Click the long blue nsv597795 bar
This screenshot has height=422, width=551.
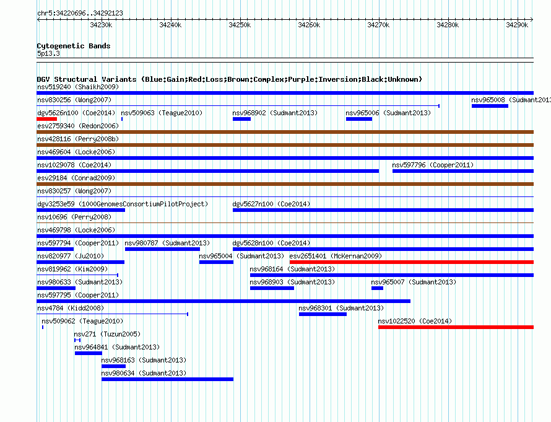(x=223, y=301)
